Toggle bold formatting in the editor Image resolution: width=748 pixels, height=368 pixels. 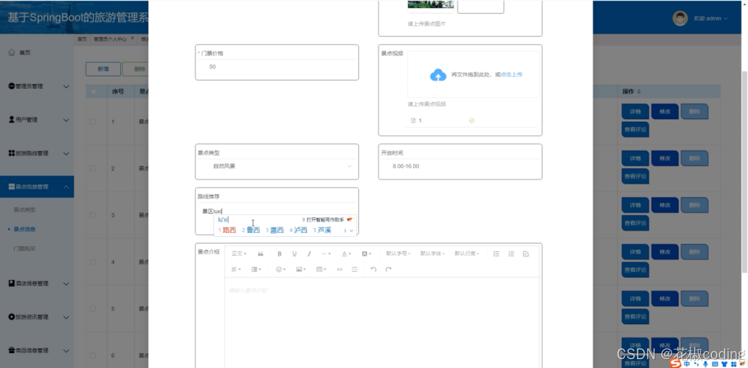coord(279,254)
